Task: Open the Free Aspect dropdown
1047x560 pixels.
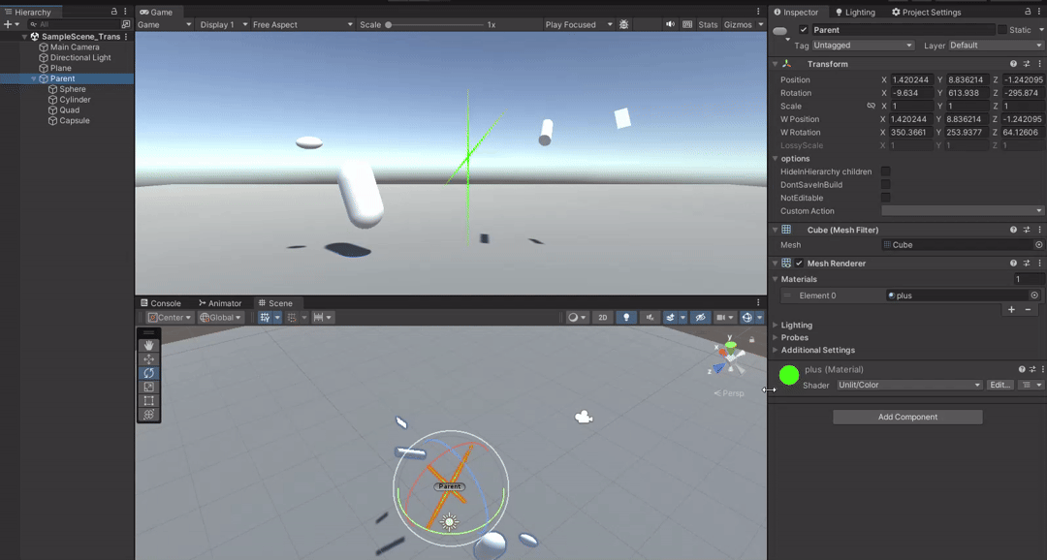Action: pyautogui.click(x=302, y=24)
